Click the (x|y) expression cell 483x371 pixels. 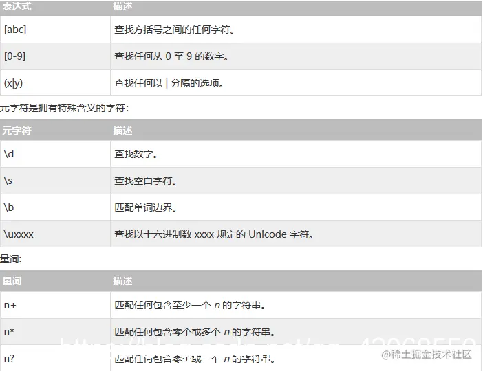pos(55,83)
